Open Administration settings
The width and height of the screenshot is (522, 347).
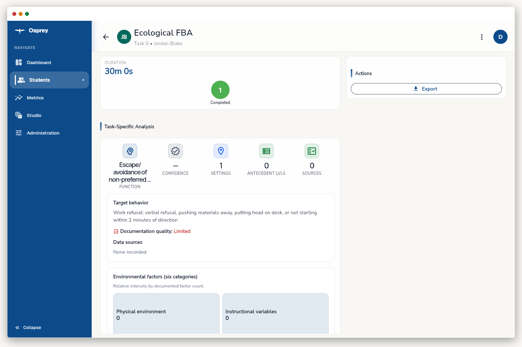(x=49, y=133)
